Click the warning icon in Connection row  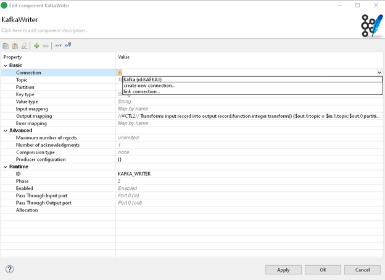pyautogui.click(x=120, y=73)
